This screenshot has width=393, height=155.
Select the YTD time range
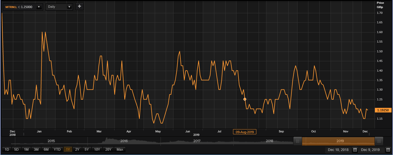[57, 150]
